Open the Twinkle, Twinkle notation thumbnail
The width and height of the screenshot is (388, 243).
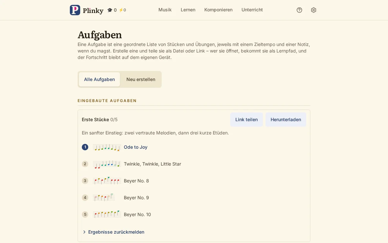point(107,164)
